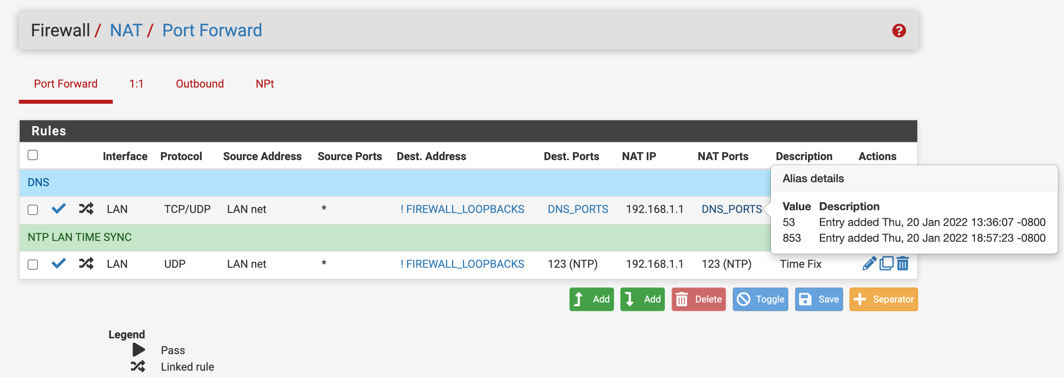Add rule to top of list

coord(592,299)
